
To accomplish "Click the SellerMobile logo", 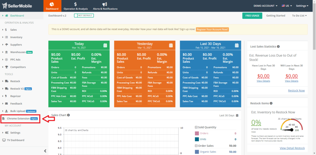I will click(17, 6).
